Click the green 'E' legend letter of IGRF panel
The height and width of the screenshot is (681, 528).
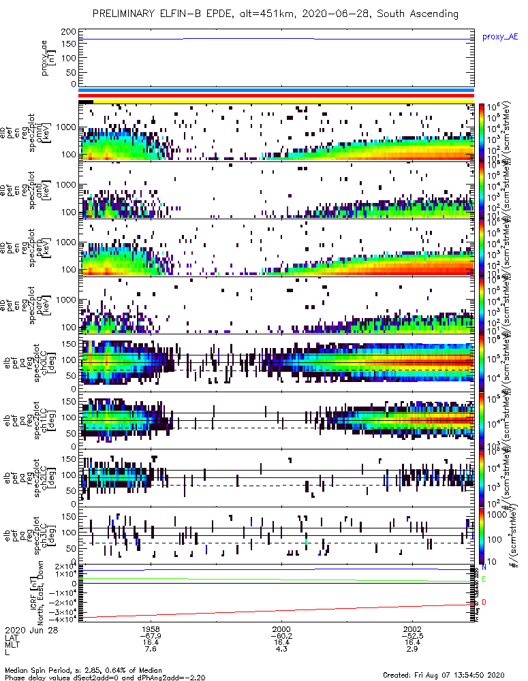tap(484, 579)
